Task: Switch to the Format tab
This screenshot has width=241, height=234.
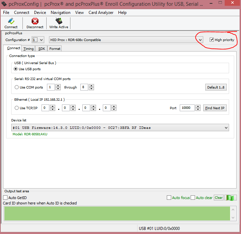Action: (x=55, y=49)
